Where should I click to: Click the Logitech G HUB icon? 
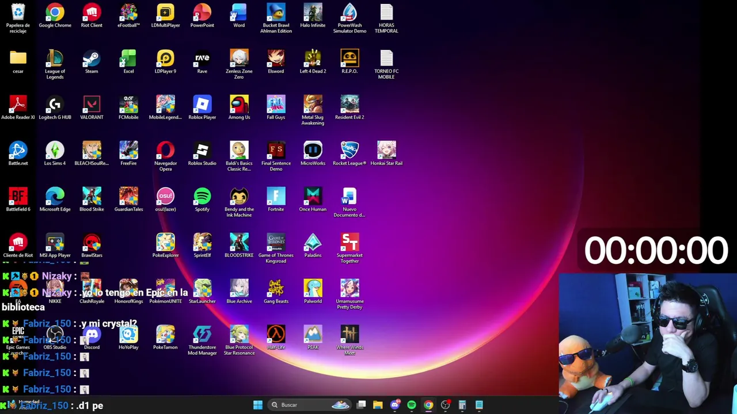point(55,108)
